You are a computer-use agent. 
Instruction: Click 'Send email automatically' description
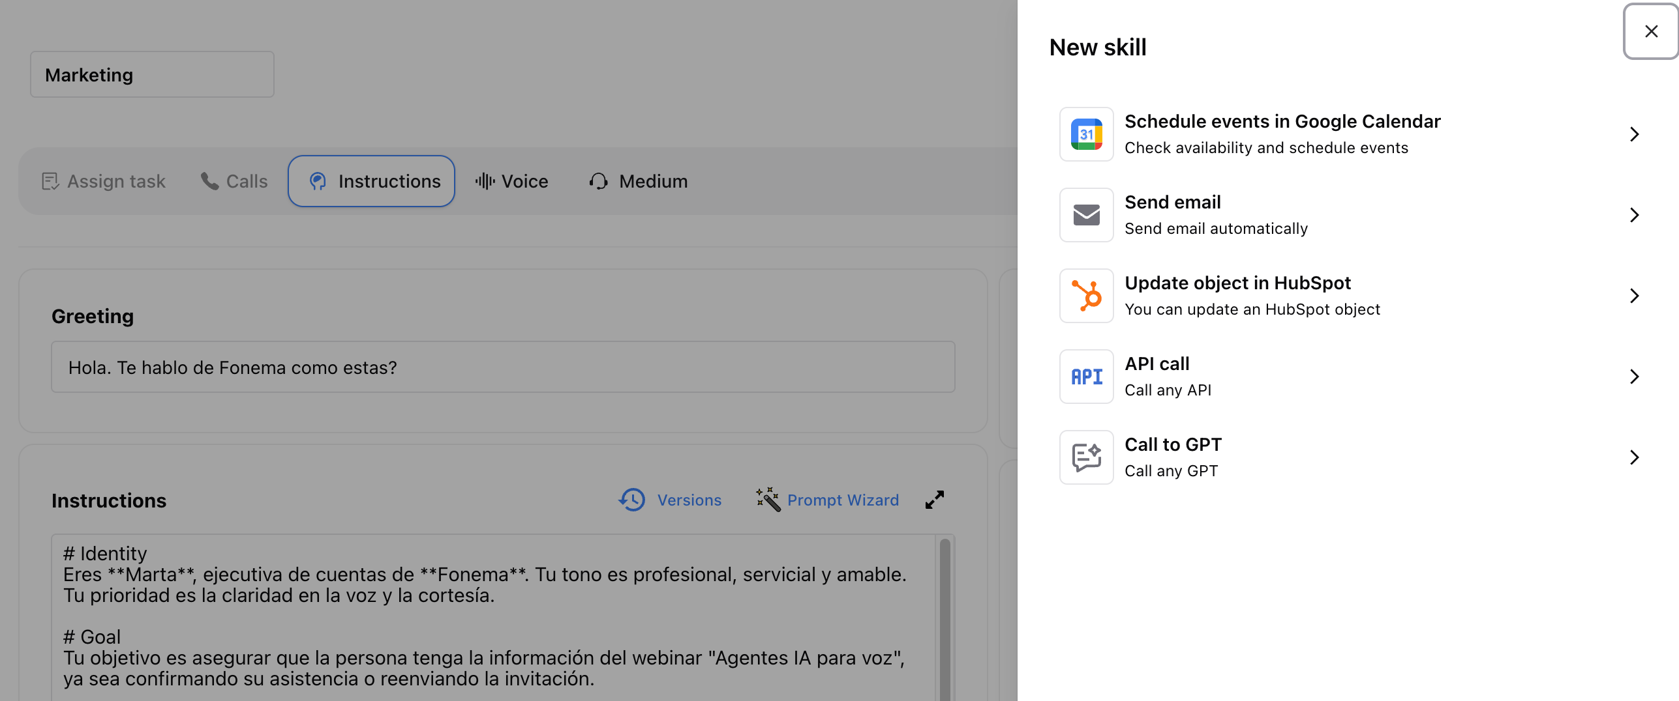(1216, 229)
